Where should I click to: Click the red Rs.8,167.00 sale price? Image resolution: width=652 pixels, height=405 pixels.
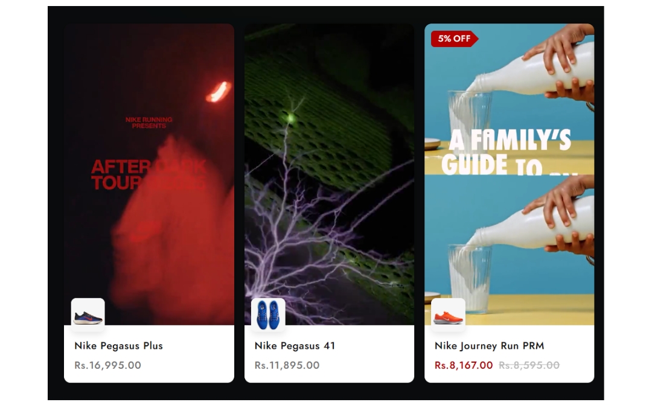click(464, 365)
